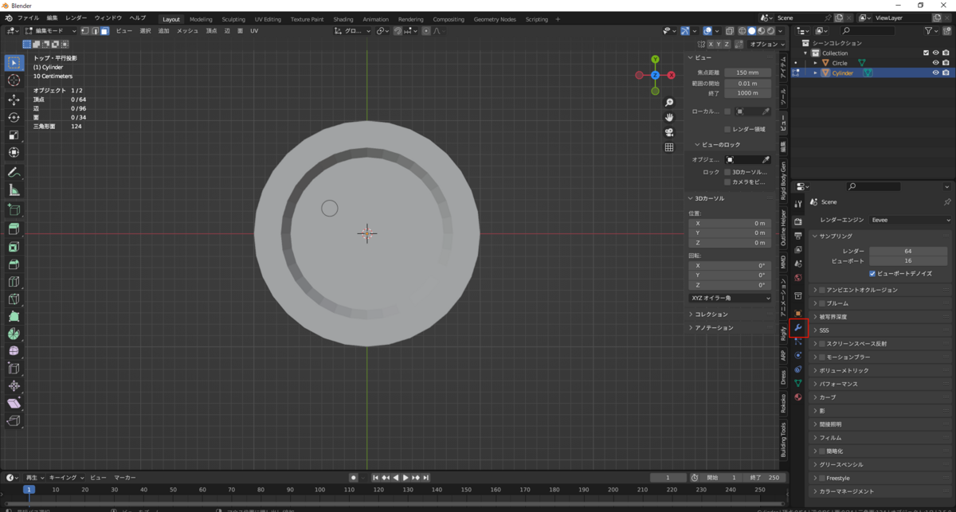This screenshot has height=512, width=956.
Task: Switch to the Geometry Nodes workspace tab
Action: pos(495,18)
